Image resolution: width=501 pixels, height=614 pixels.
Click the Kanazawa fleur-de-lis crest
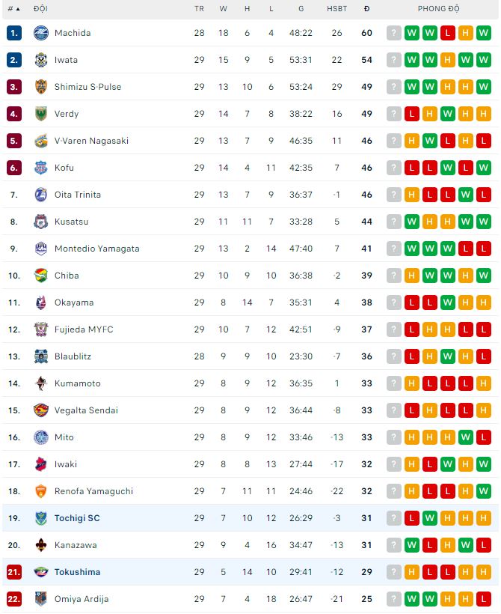(40, 545)
